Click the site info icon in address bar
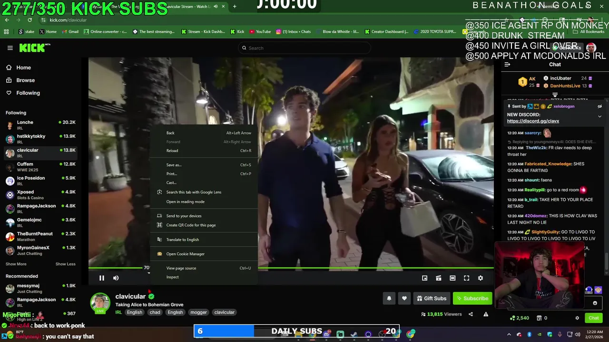609x342 pixels. (x=43, y=20)
